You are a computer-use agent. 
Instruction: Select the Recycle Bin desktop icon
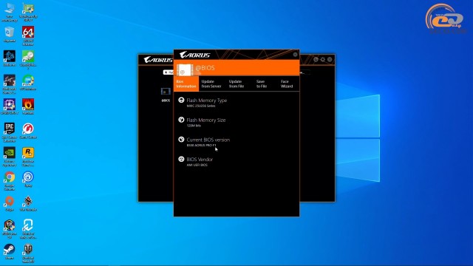point(10,34)
